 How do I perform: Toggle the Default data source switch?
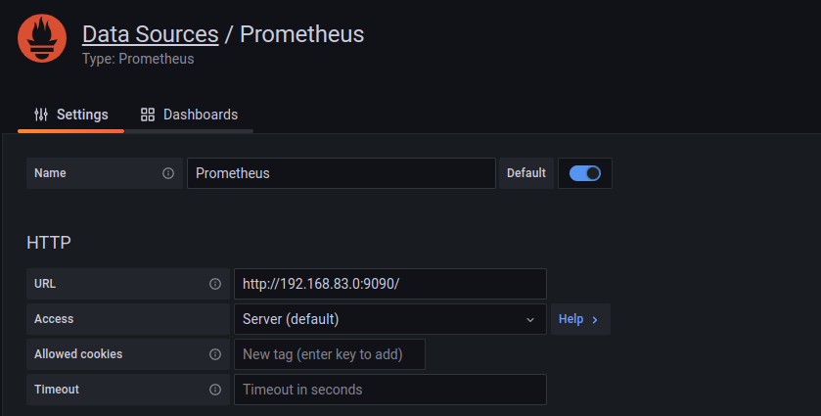point(585,173)
